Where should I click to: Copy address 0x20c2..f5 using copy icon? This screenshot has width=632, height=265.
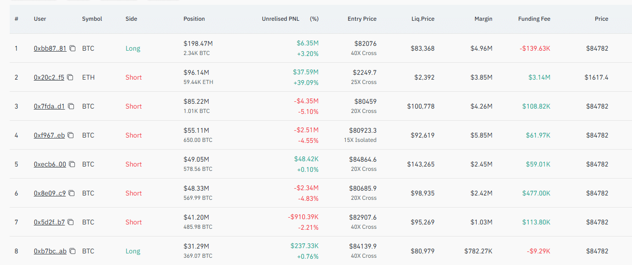pos(70,77)
